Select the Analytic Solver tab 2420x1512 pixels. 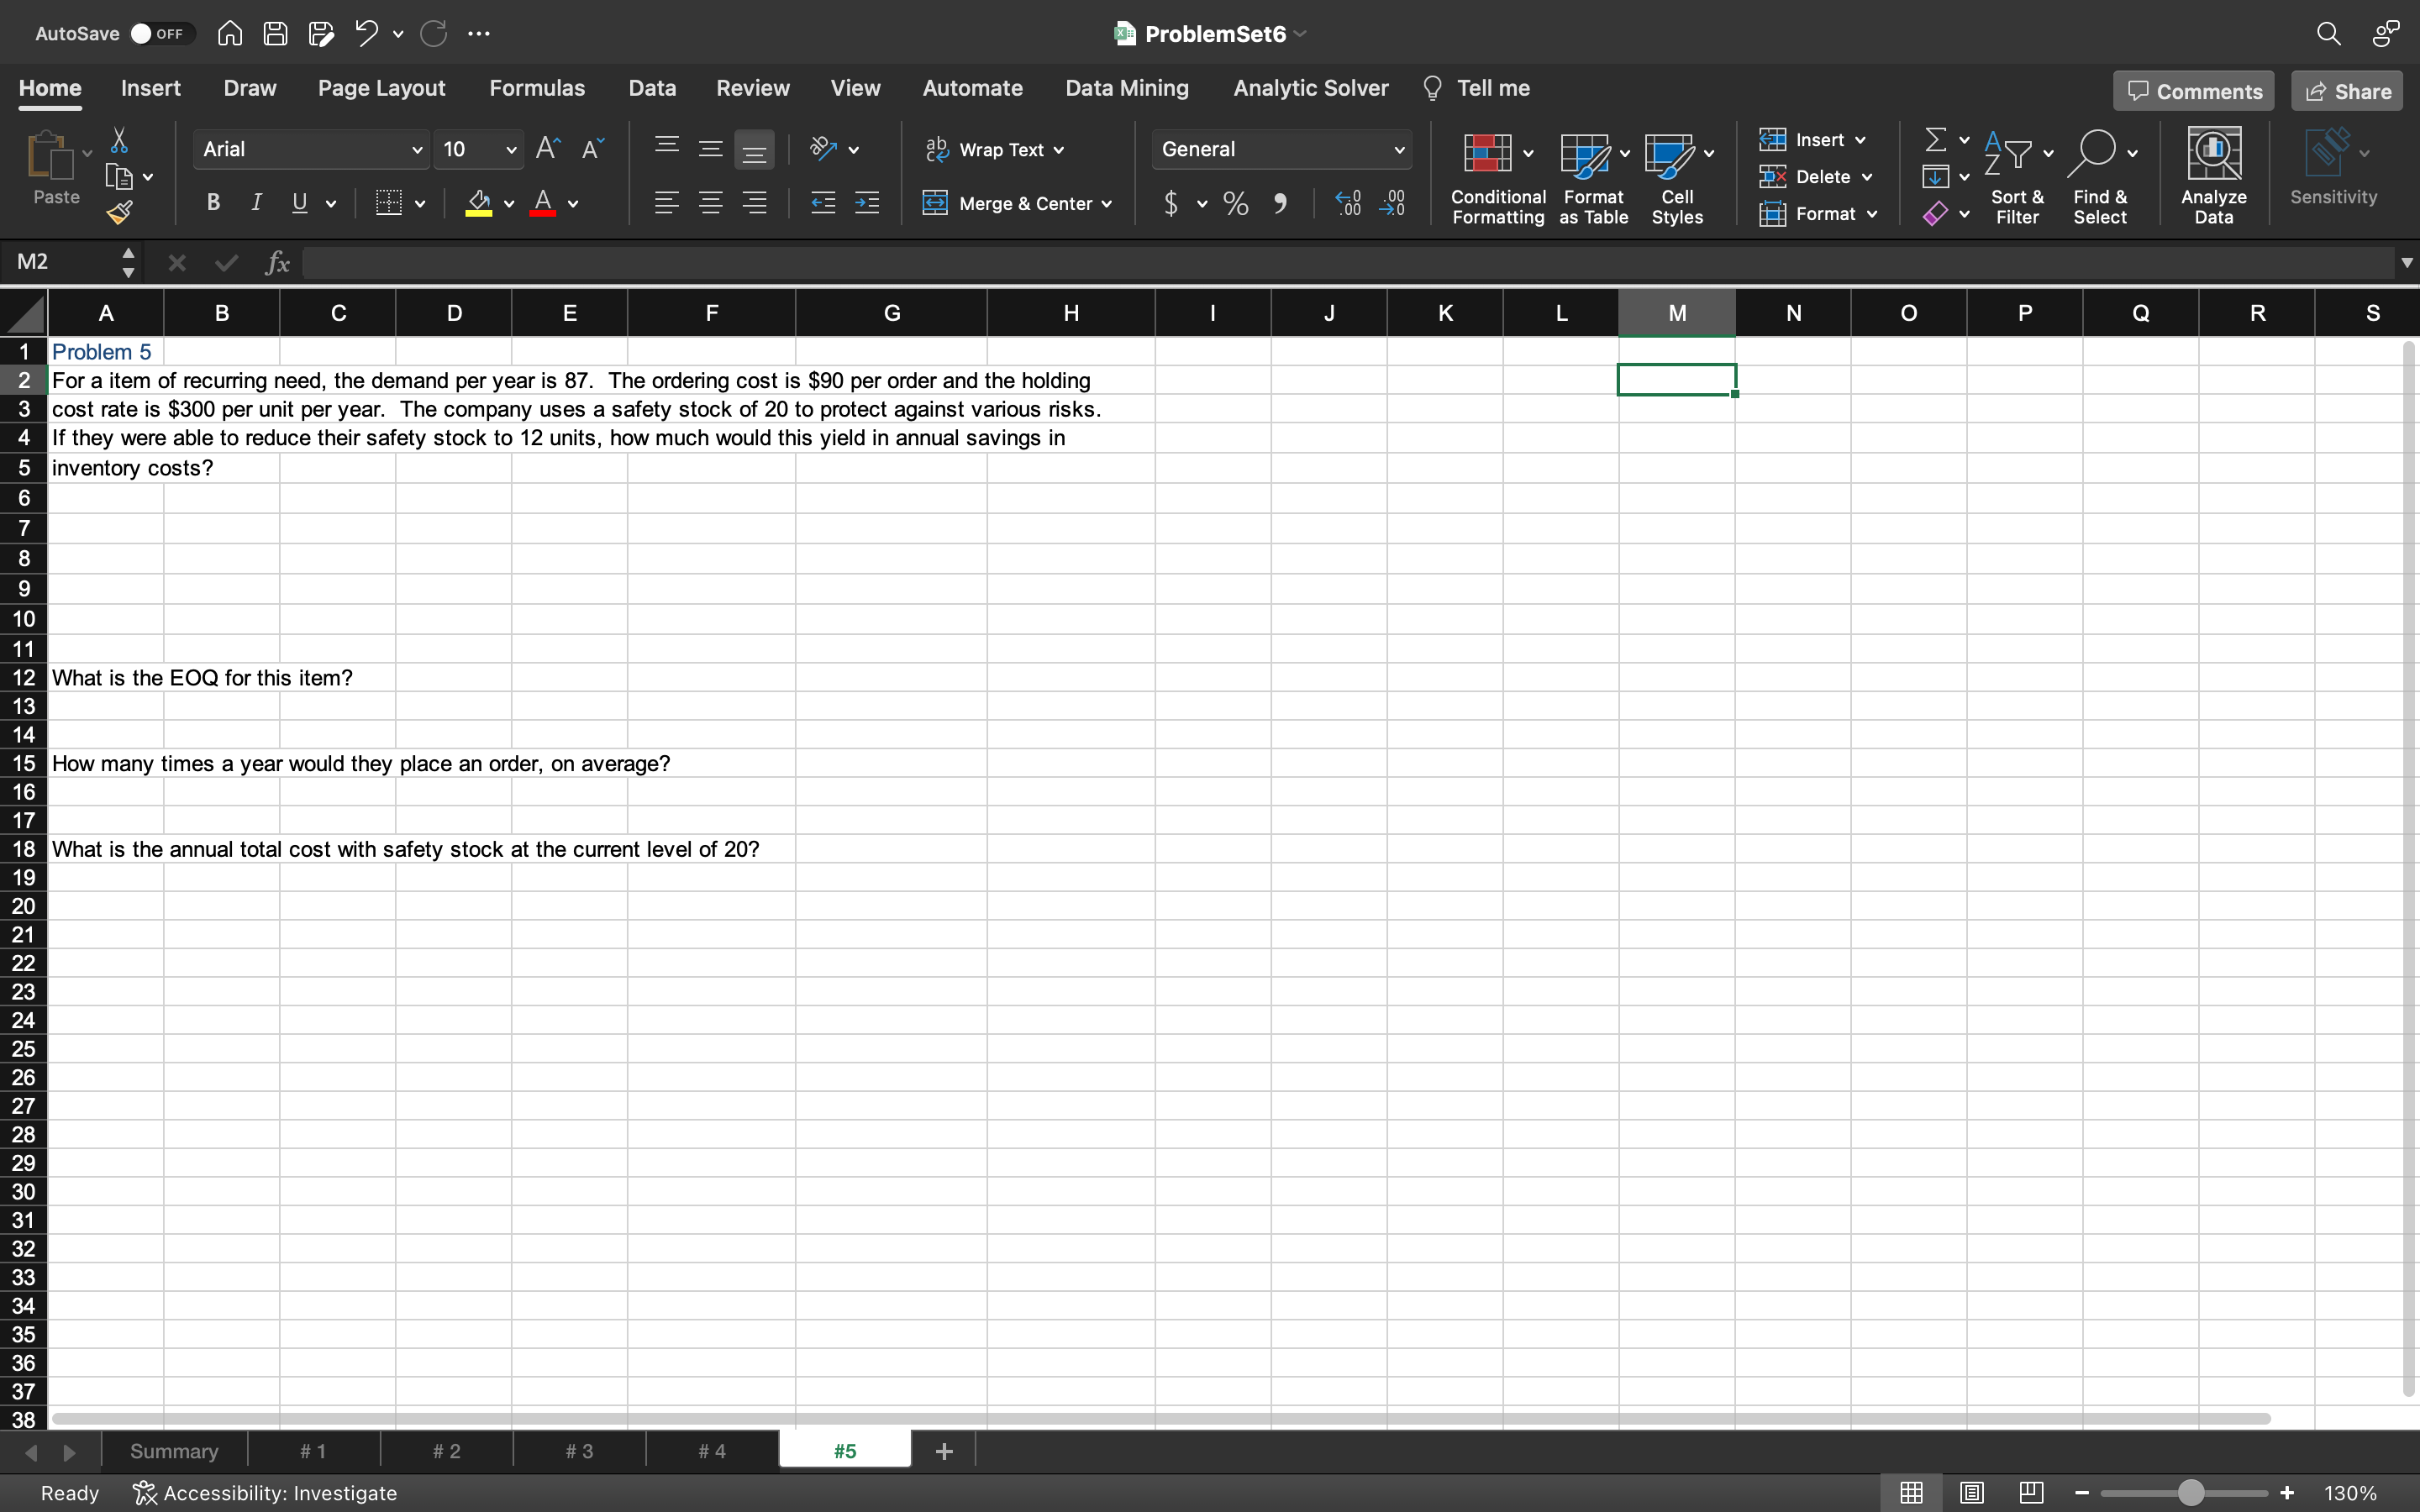tap(1310, 87)
